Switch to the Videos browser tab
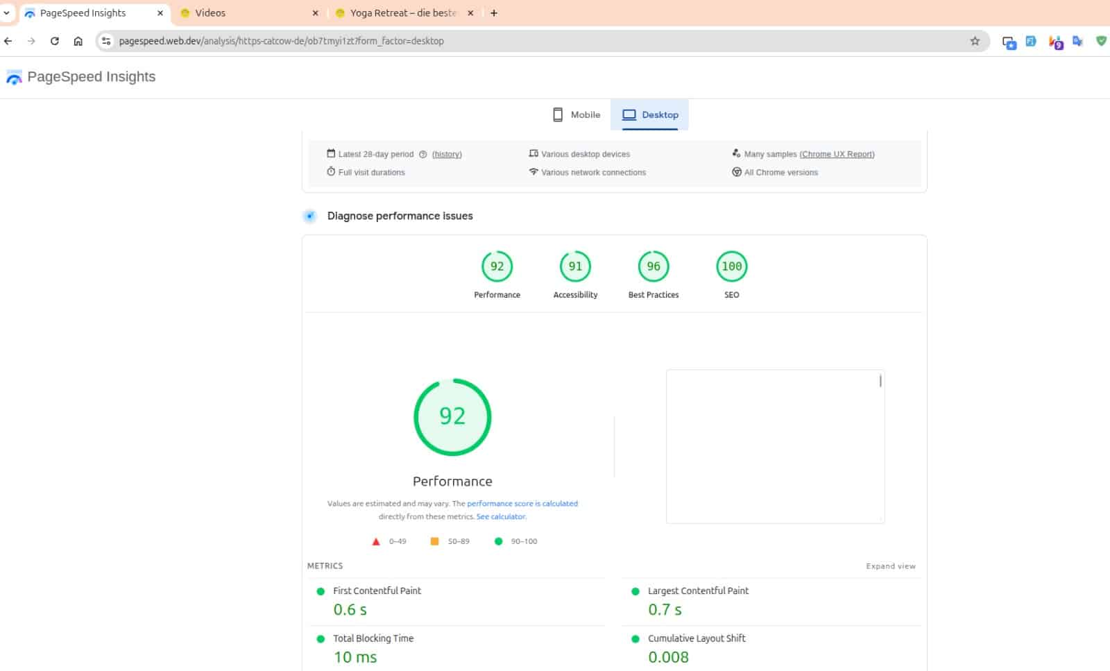The width and height of the screenshot is (1110, 671). click(x=250, y=12)
